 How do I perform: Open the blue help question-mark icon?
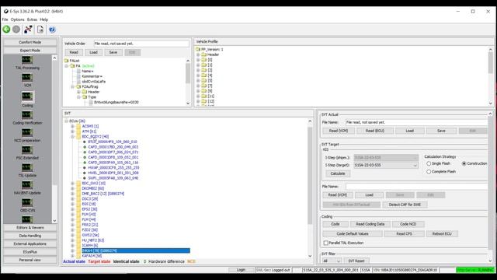tap(52, 30)
